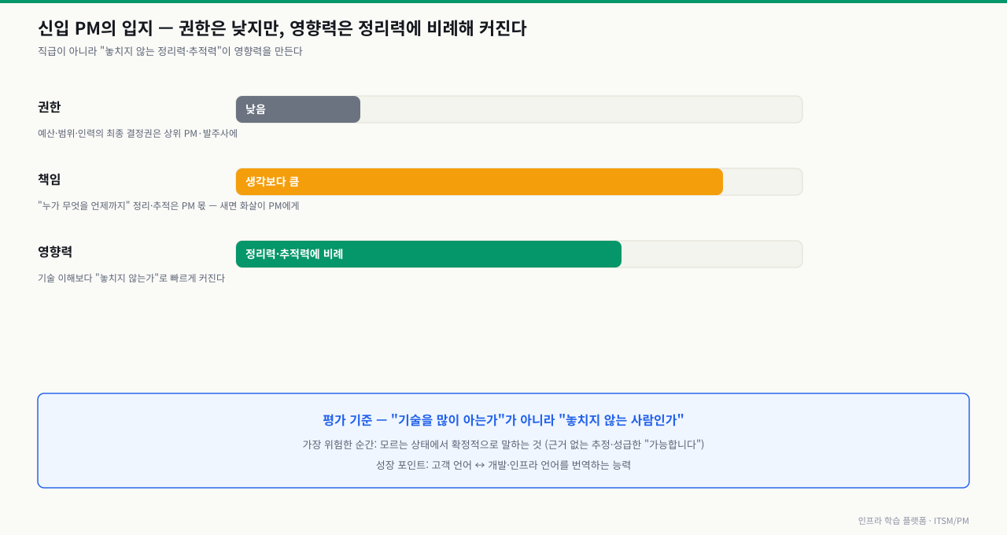1007x535 pixels.
Task: Select the 책임 row label
Action: coord(49,179)
